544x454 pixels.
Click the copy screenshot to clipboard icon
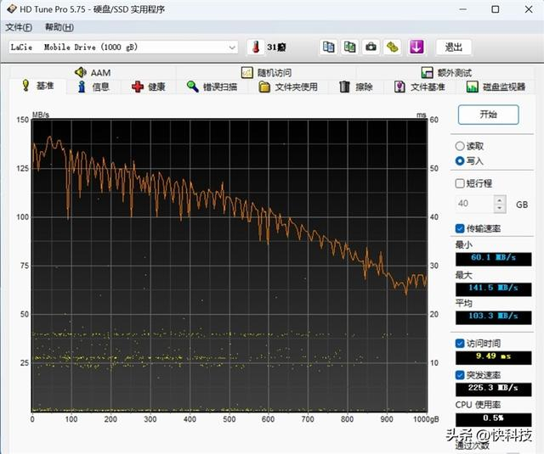(349, 48)
